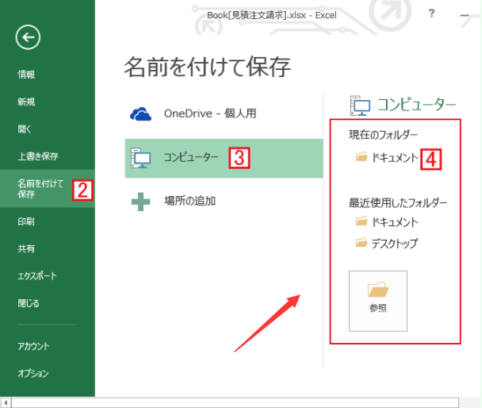
Task: Click the horizontal scrollbar left arrow
Action: tap(6, 402)
